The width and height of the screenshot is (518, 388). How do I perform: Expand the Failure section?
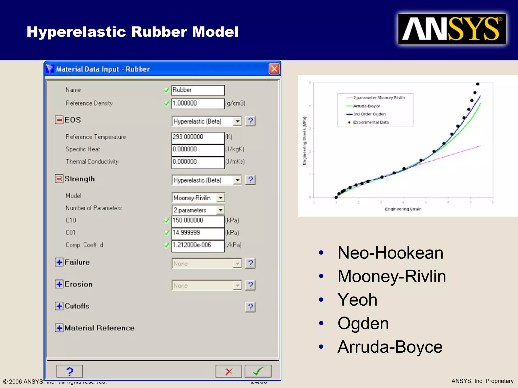pos(59,262)
